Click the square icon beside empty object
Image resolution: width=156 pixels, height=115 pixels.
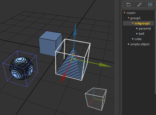click(x=129, y=44)
